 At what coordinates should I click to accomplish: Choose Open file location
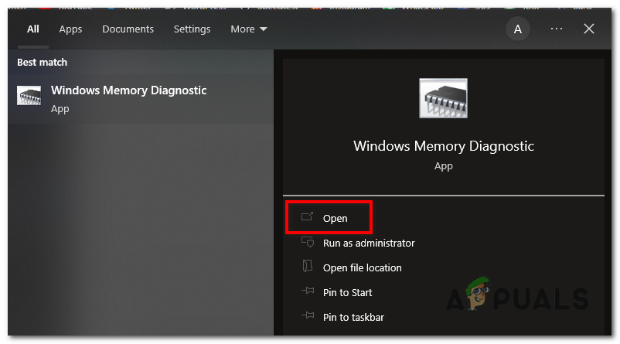tap(363, 268)
